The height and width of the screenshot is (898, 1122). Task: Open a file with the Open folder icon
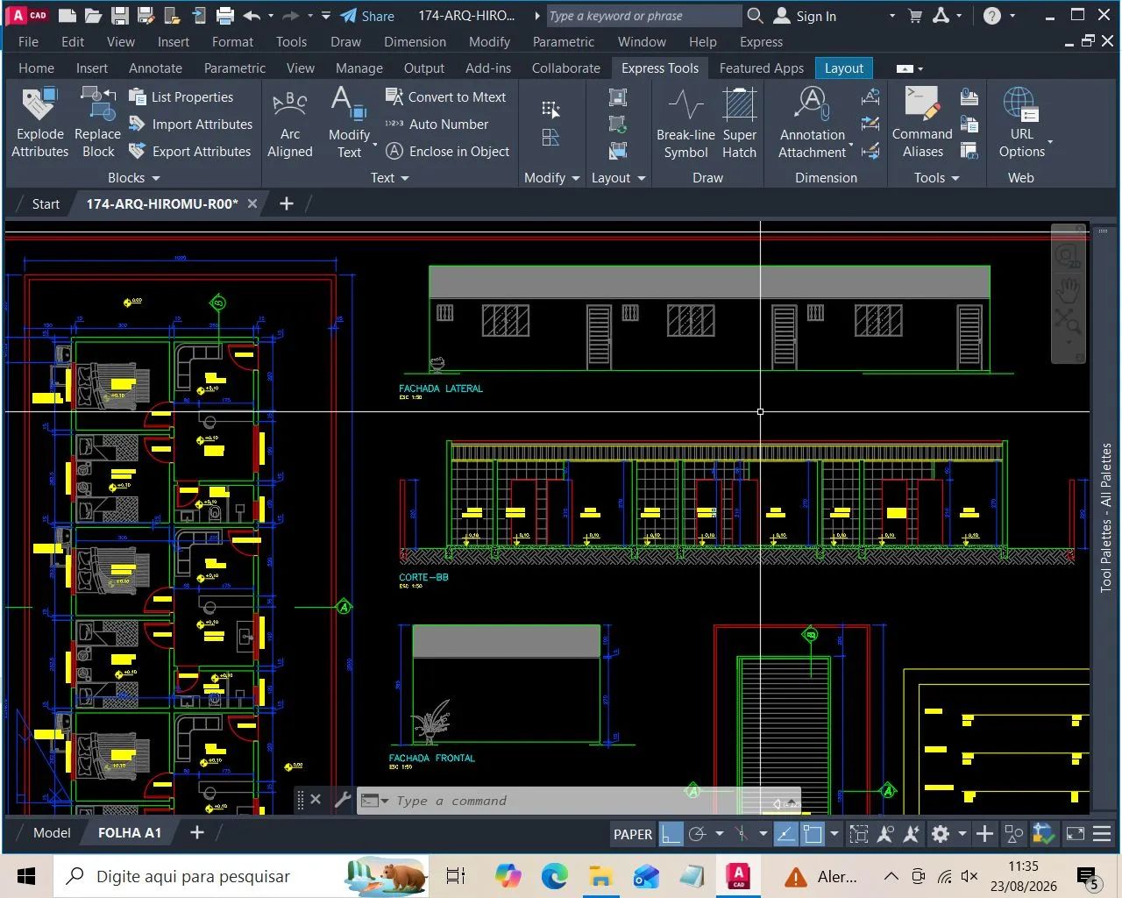94,16
